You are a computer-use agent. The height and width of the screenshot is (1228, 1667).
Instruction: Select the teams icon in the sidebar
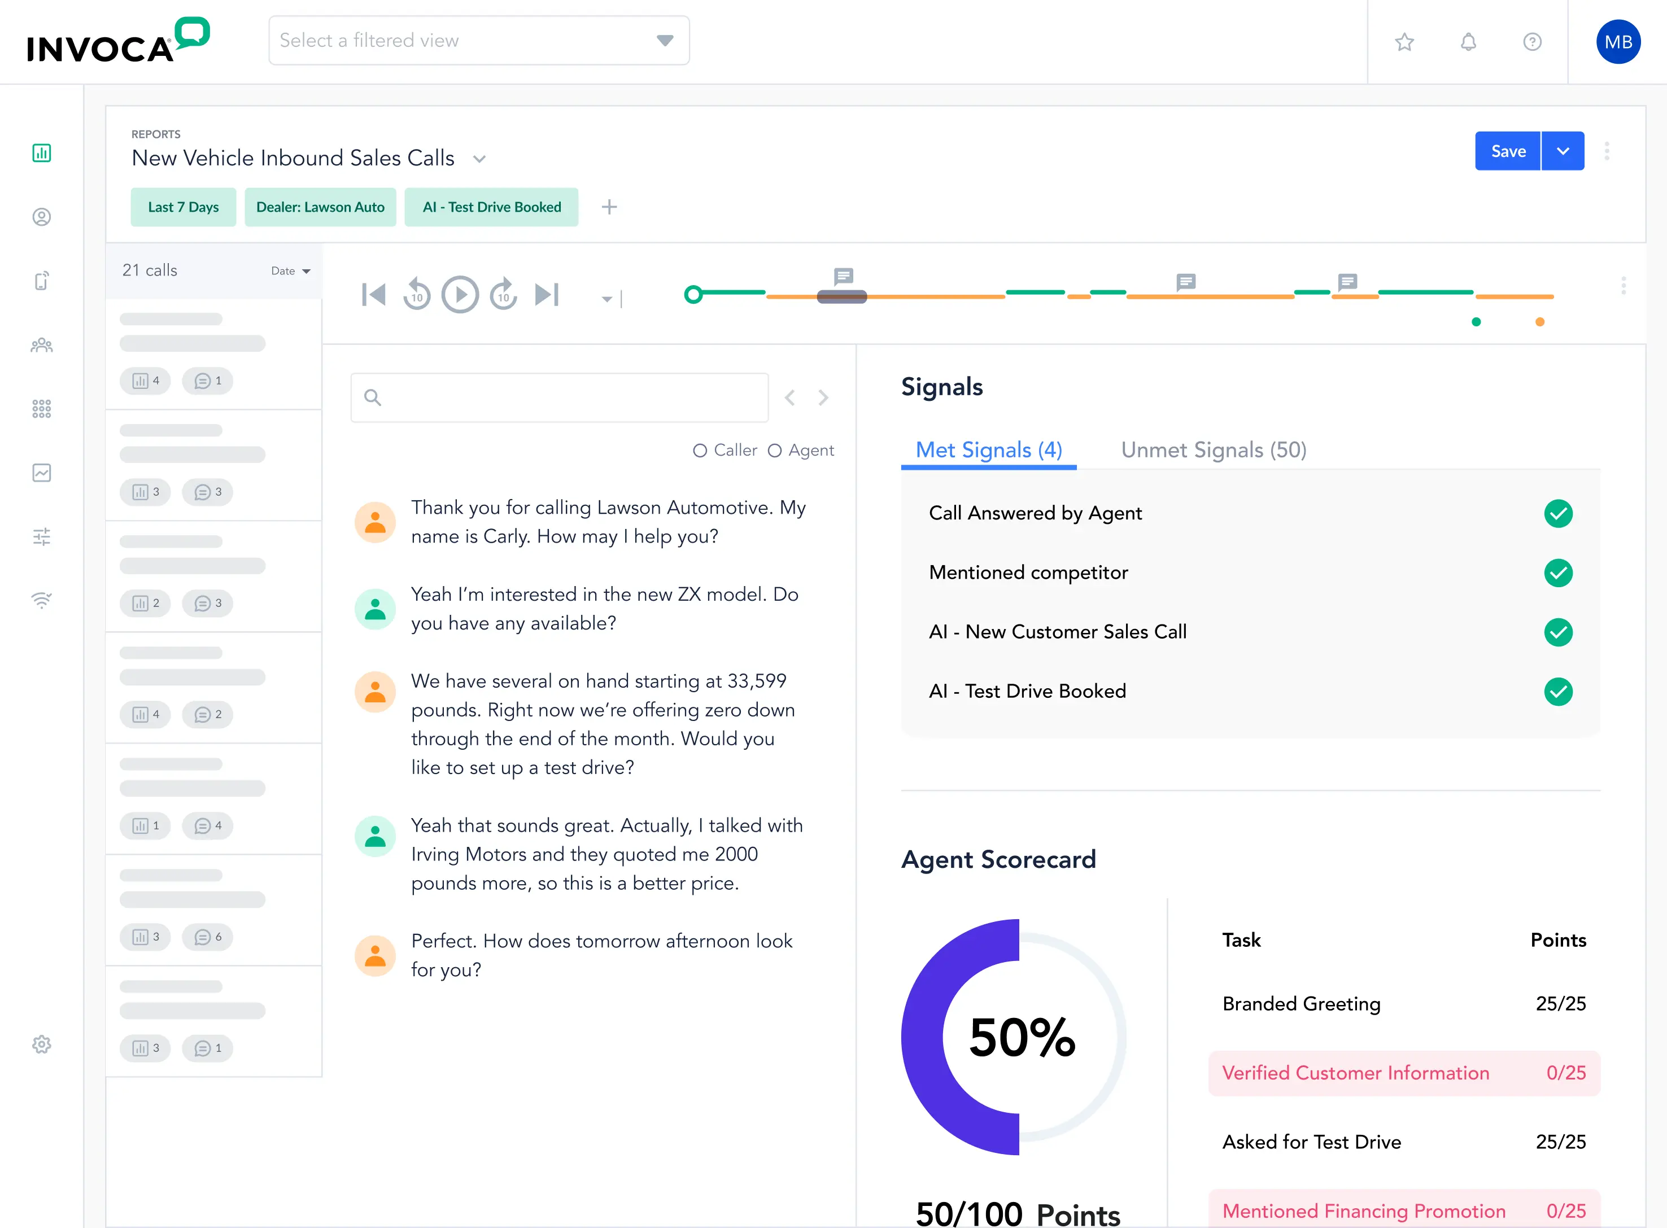pos(42,345)
